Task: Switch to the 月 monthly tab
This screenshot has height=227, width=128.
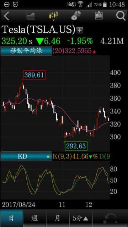Action: (58, 218)
